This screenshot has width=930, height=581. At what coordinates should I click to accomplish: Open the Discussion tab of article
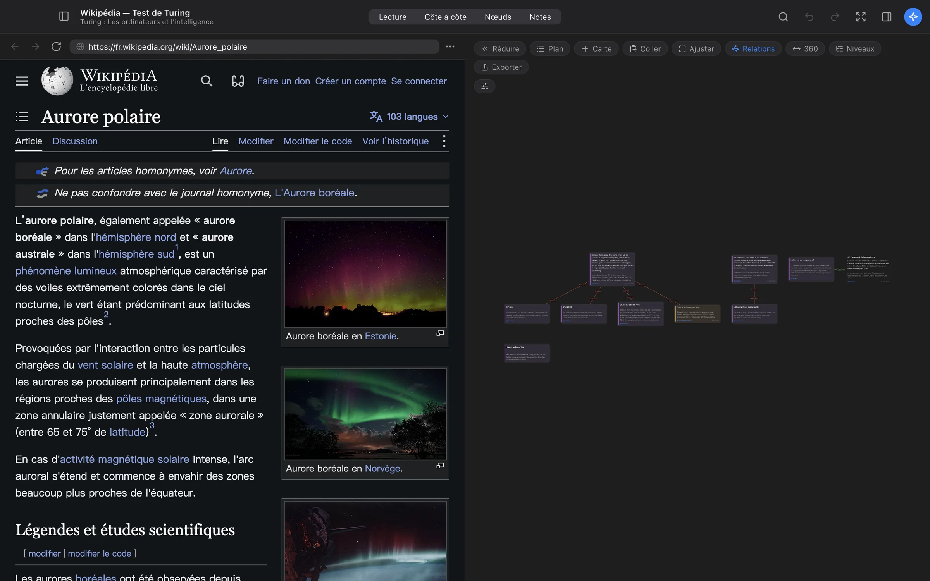click(x=75, y=141)
